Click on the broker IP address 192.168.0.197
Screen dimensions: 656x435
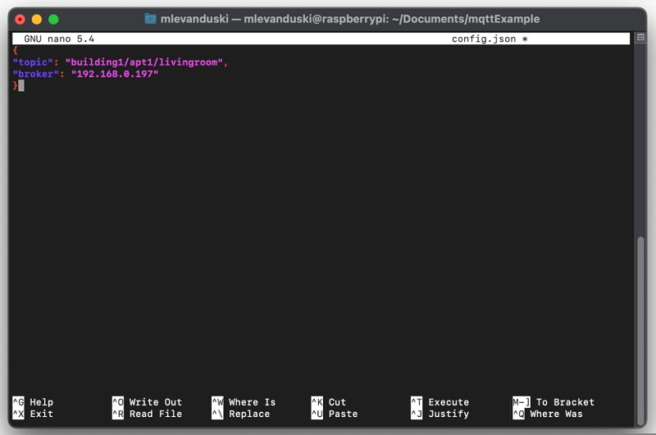(x=115, y=74)
